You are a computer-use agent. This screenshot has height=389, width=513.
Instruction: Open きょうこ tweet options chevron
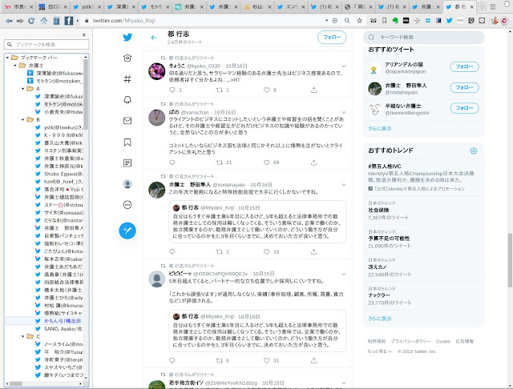(344, 66)
